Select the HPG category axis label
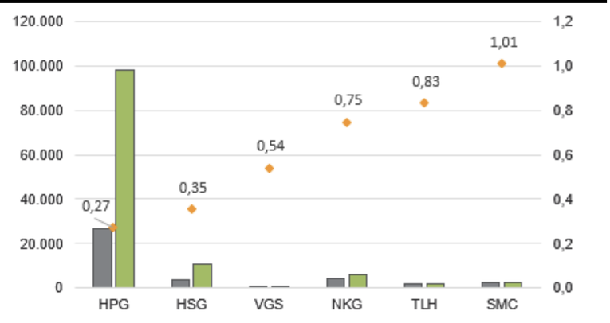Screen dimensions: 610x323 coord(113,304)
